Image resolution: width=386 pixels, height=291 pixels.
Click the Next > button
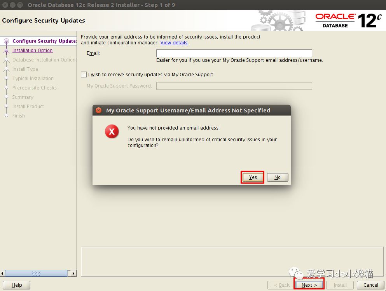click(x=309, y=285)
